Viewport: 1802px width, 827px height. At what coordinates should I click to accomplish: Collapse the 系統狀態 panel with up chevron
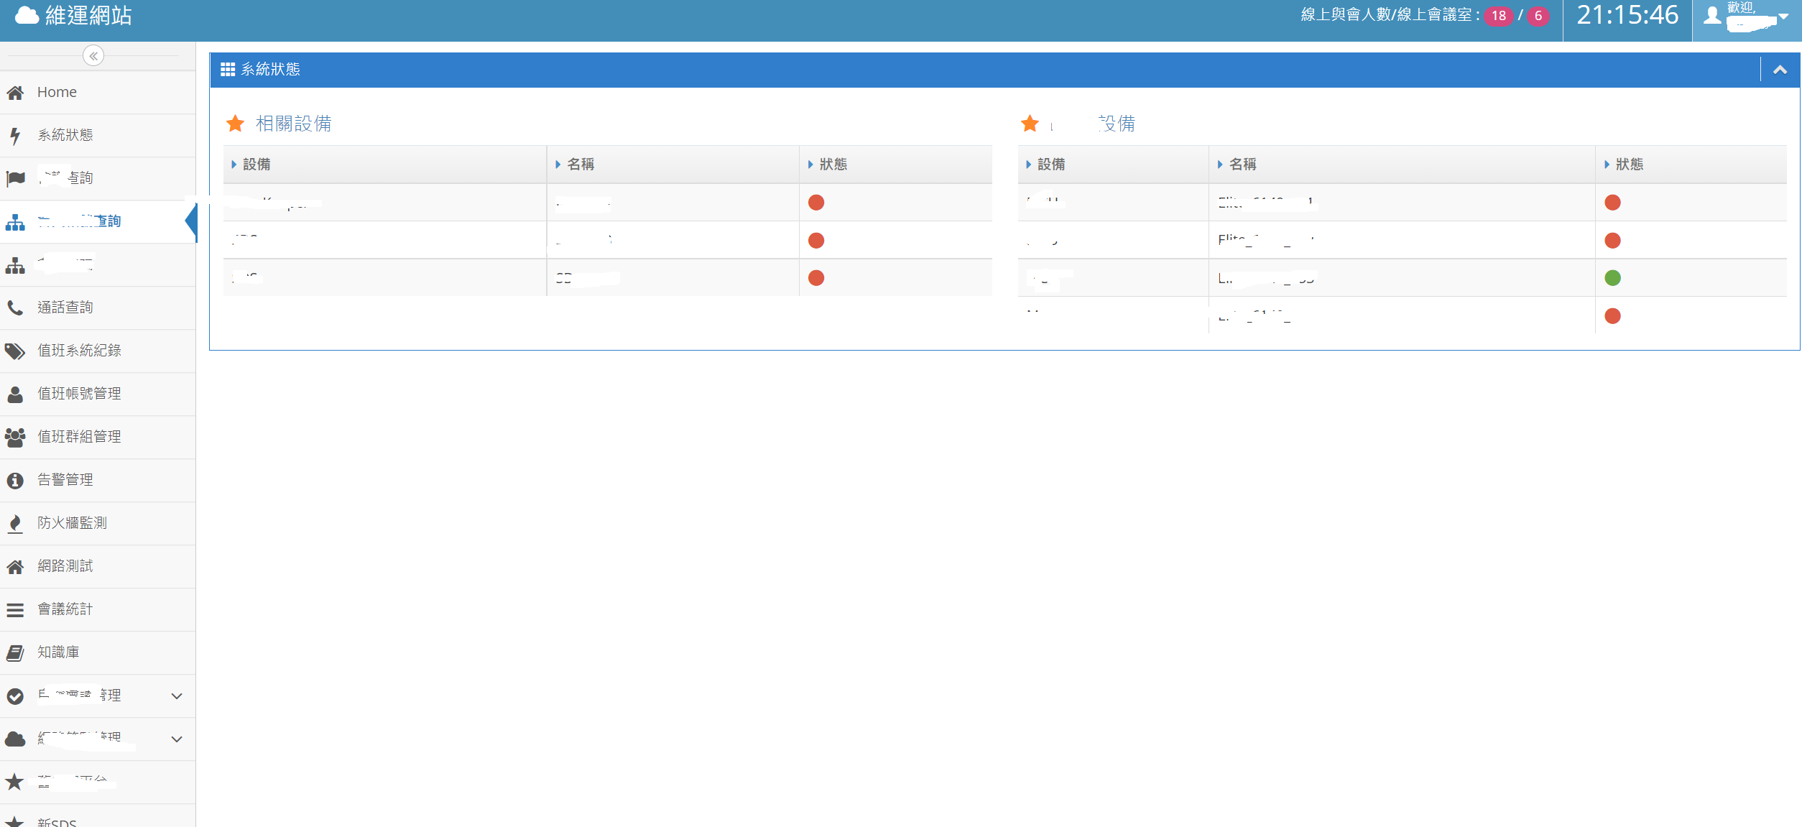pos(1780,70)
